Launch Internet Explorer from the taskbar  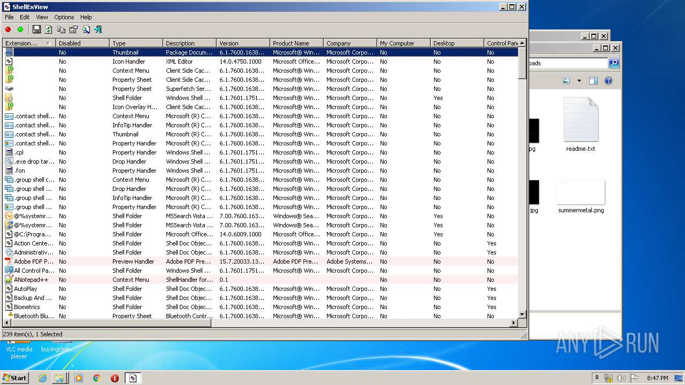42,378
